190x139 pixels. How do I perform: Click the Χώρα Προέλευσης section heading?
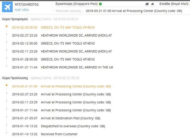15,78
